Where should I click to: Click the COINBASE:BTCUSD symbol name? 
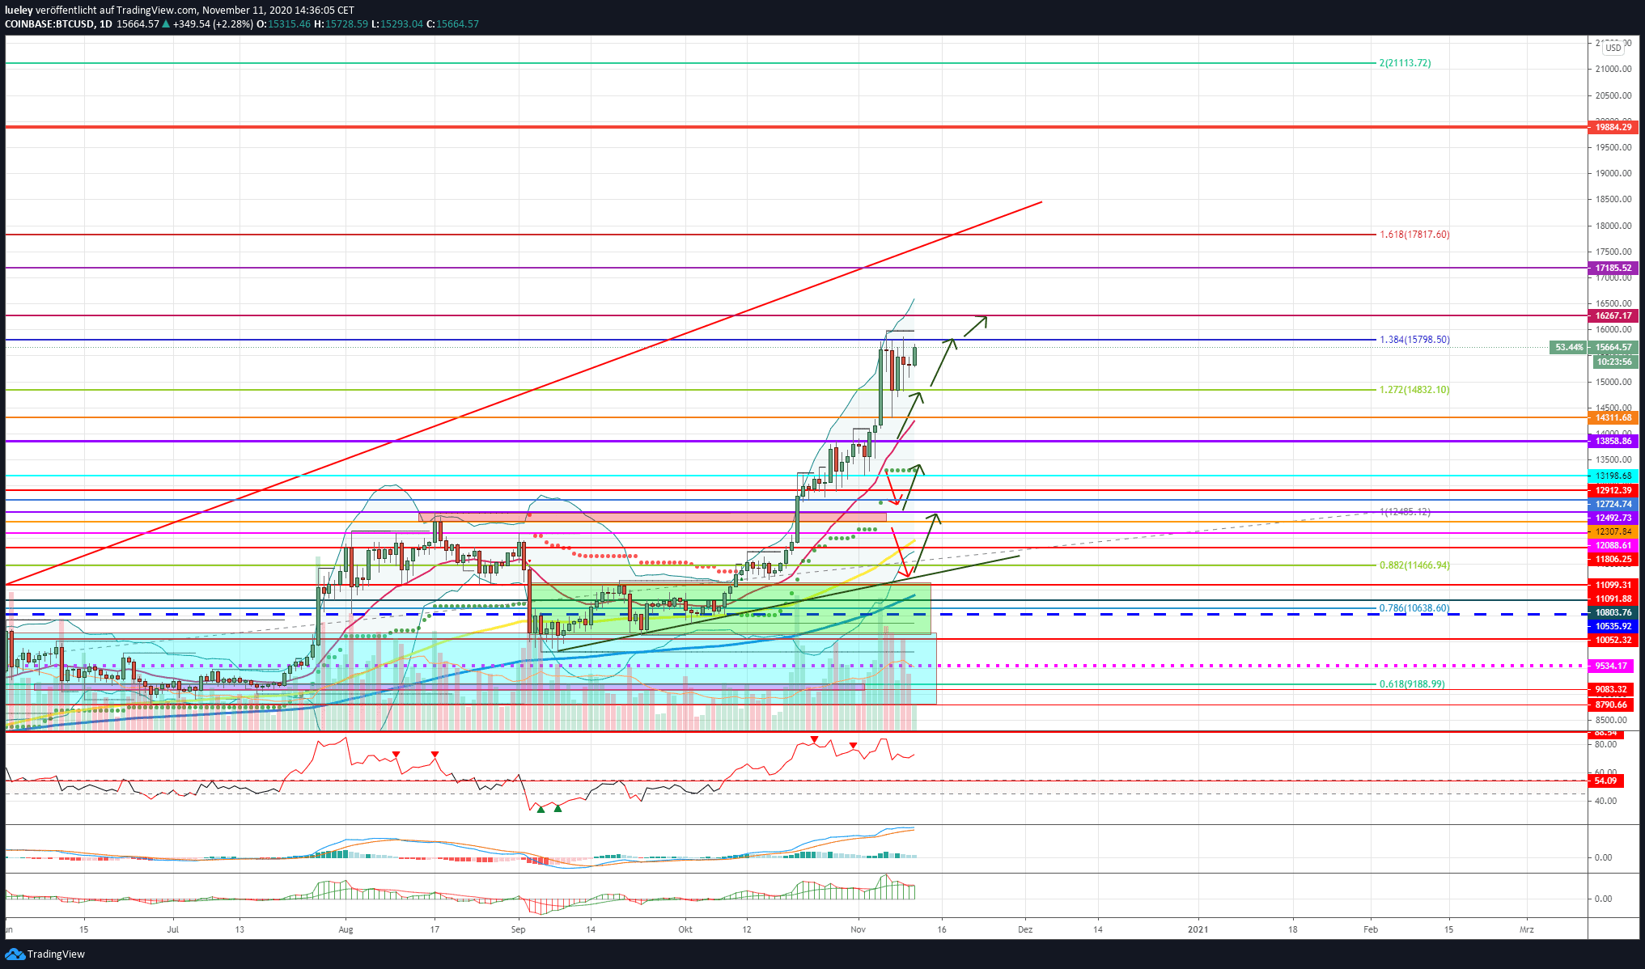point(50,24)
